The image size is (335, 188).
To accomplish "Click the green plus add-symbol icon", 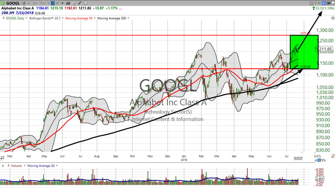I will pos(3,3).
